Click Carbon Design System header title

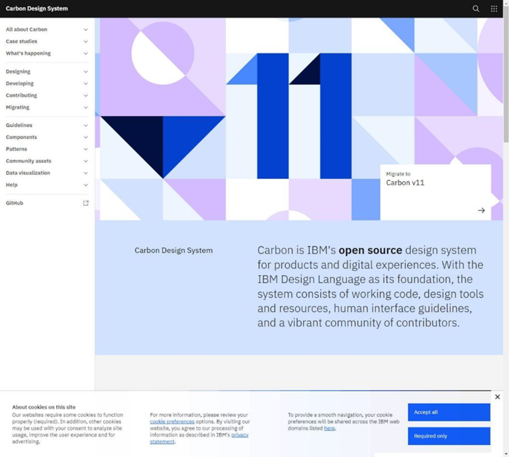coord(37,8)
